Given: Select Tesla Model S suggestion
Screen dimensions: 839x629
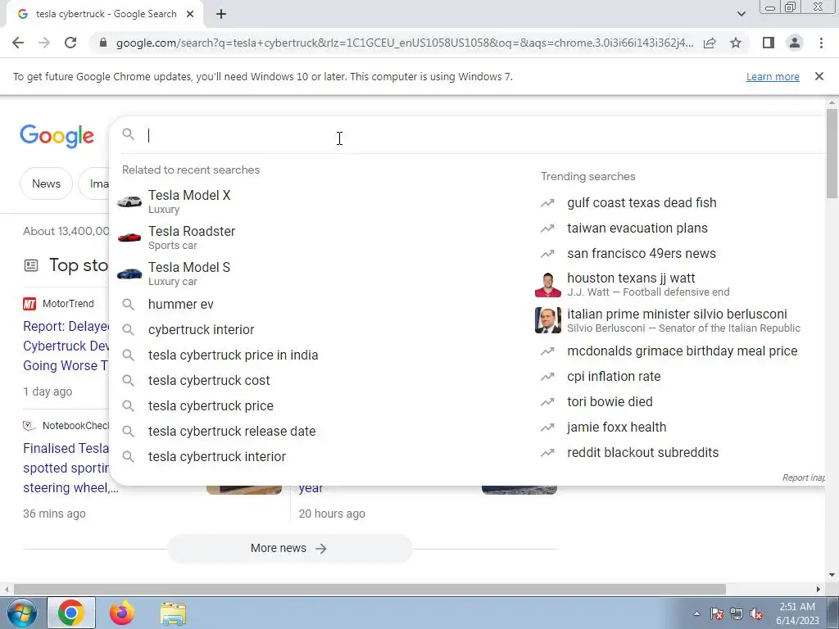Looking at the screenshot, I should pos(315,274).
